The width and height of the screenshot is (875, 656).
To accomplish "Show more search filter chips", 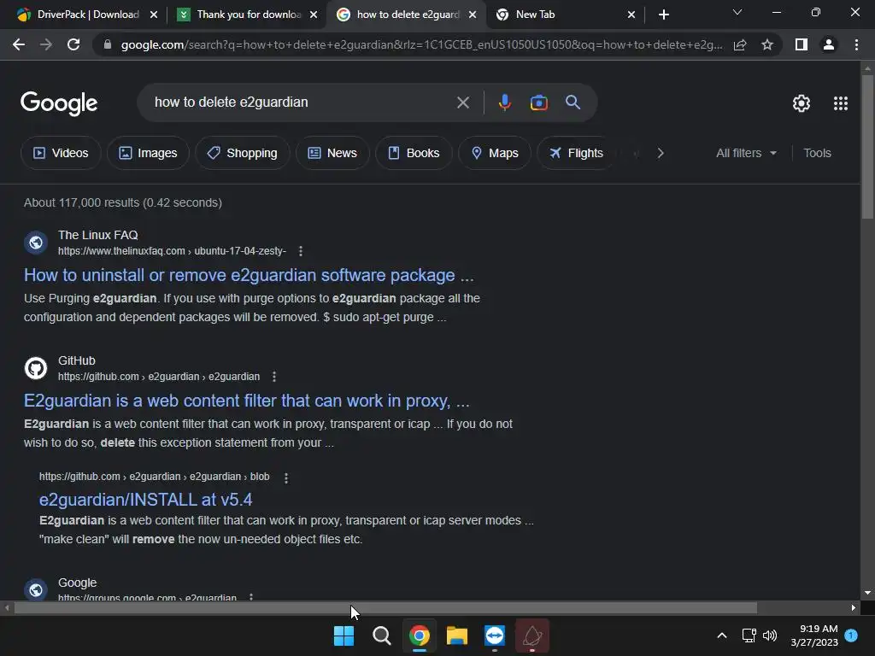I will (x=661, y=153).
